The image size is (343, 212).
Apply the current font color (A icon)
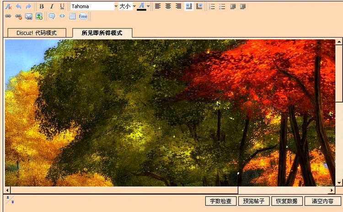(141, 6)
